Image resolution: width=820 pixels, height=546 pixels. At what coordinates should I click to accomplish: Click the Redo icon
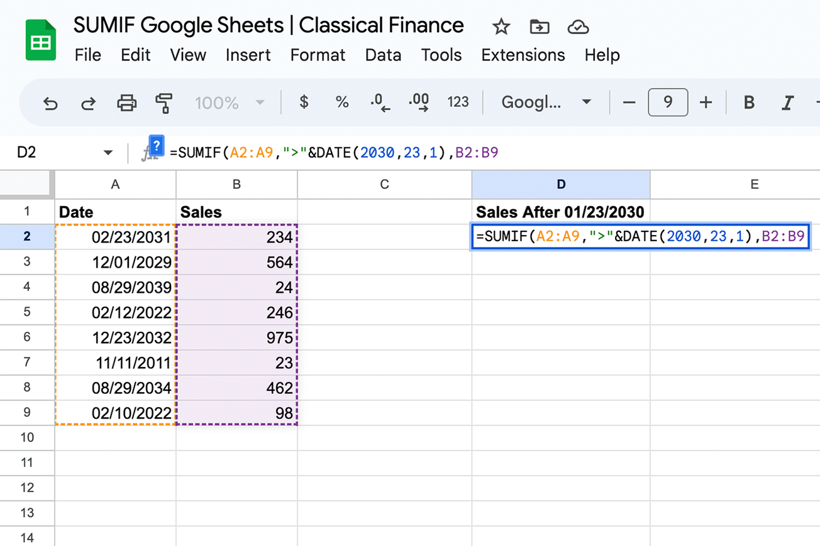coord(89,102)
